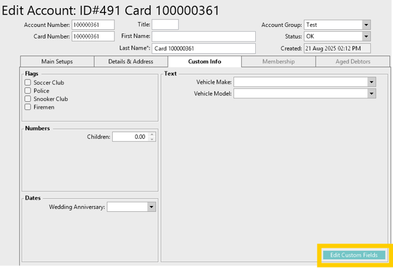This screenshot has height=268, width=393.
Task: Check the Snooker Club flag
Action: tap(28, 99)
